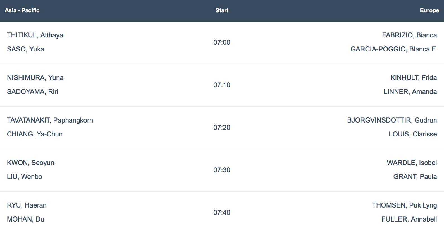The height and width of the screenshot is (233, 444).
Task: Click the Europe column header
Action: coord(429,10)
